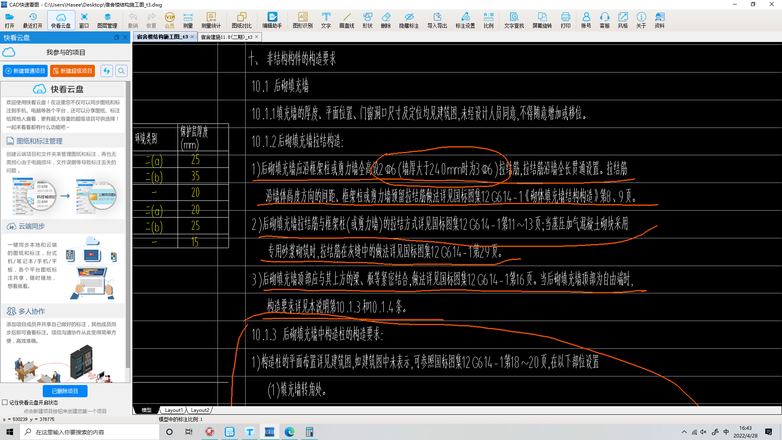This screenshot has height=440, width=782.
Task: Switch to the Layout1 tab
Action: (x=174, y=410)
